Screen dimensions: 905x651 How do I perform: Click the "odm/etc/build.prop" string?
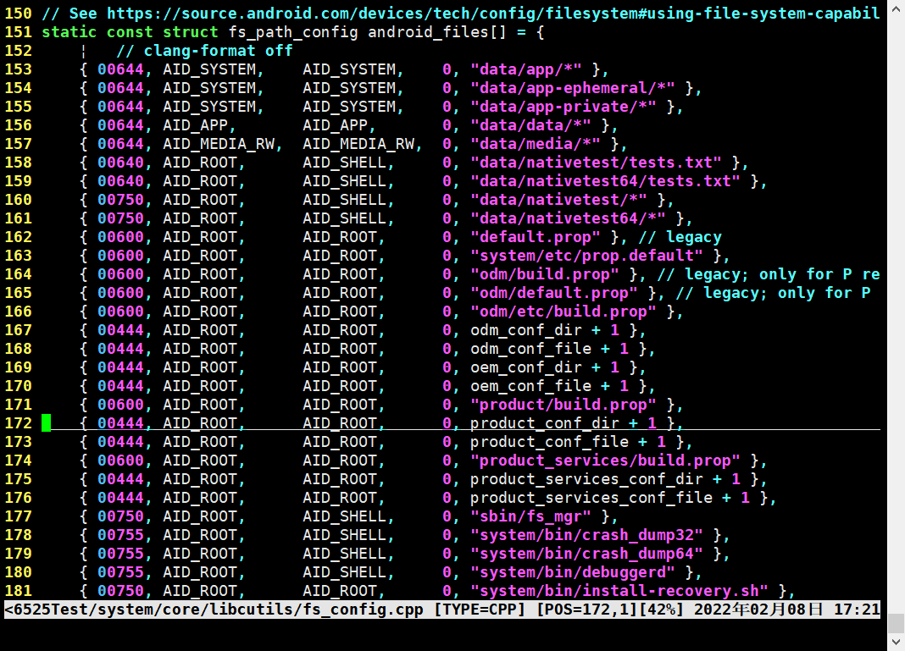[564, 312]
